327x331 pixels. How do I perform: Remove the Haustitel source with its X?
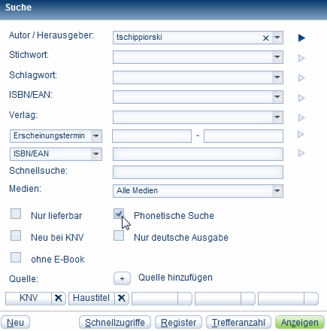pyautogui.click(x=122, y=298)
